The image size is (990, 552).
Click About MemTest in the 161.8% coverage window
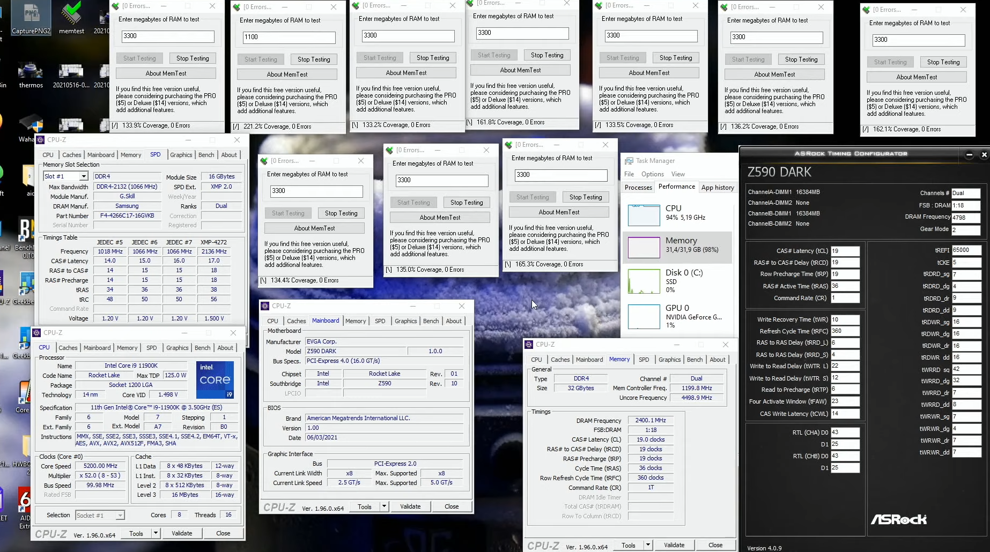point(520,70)
